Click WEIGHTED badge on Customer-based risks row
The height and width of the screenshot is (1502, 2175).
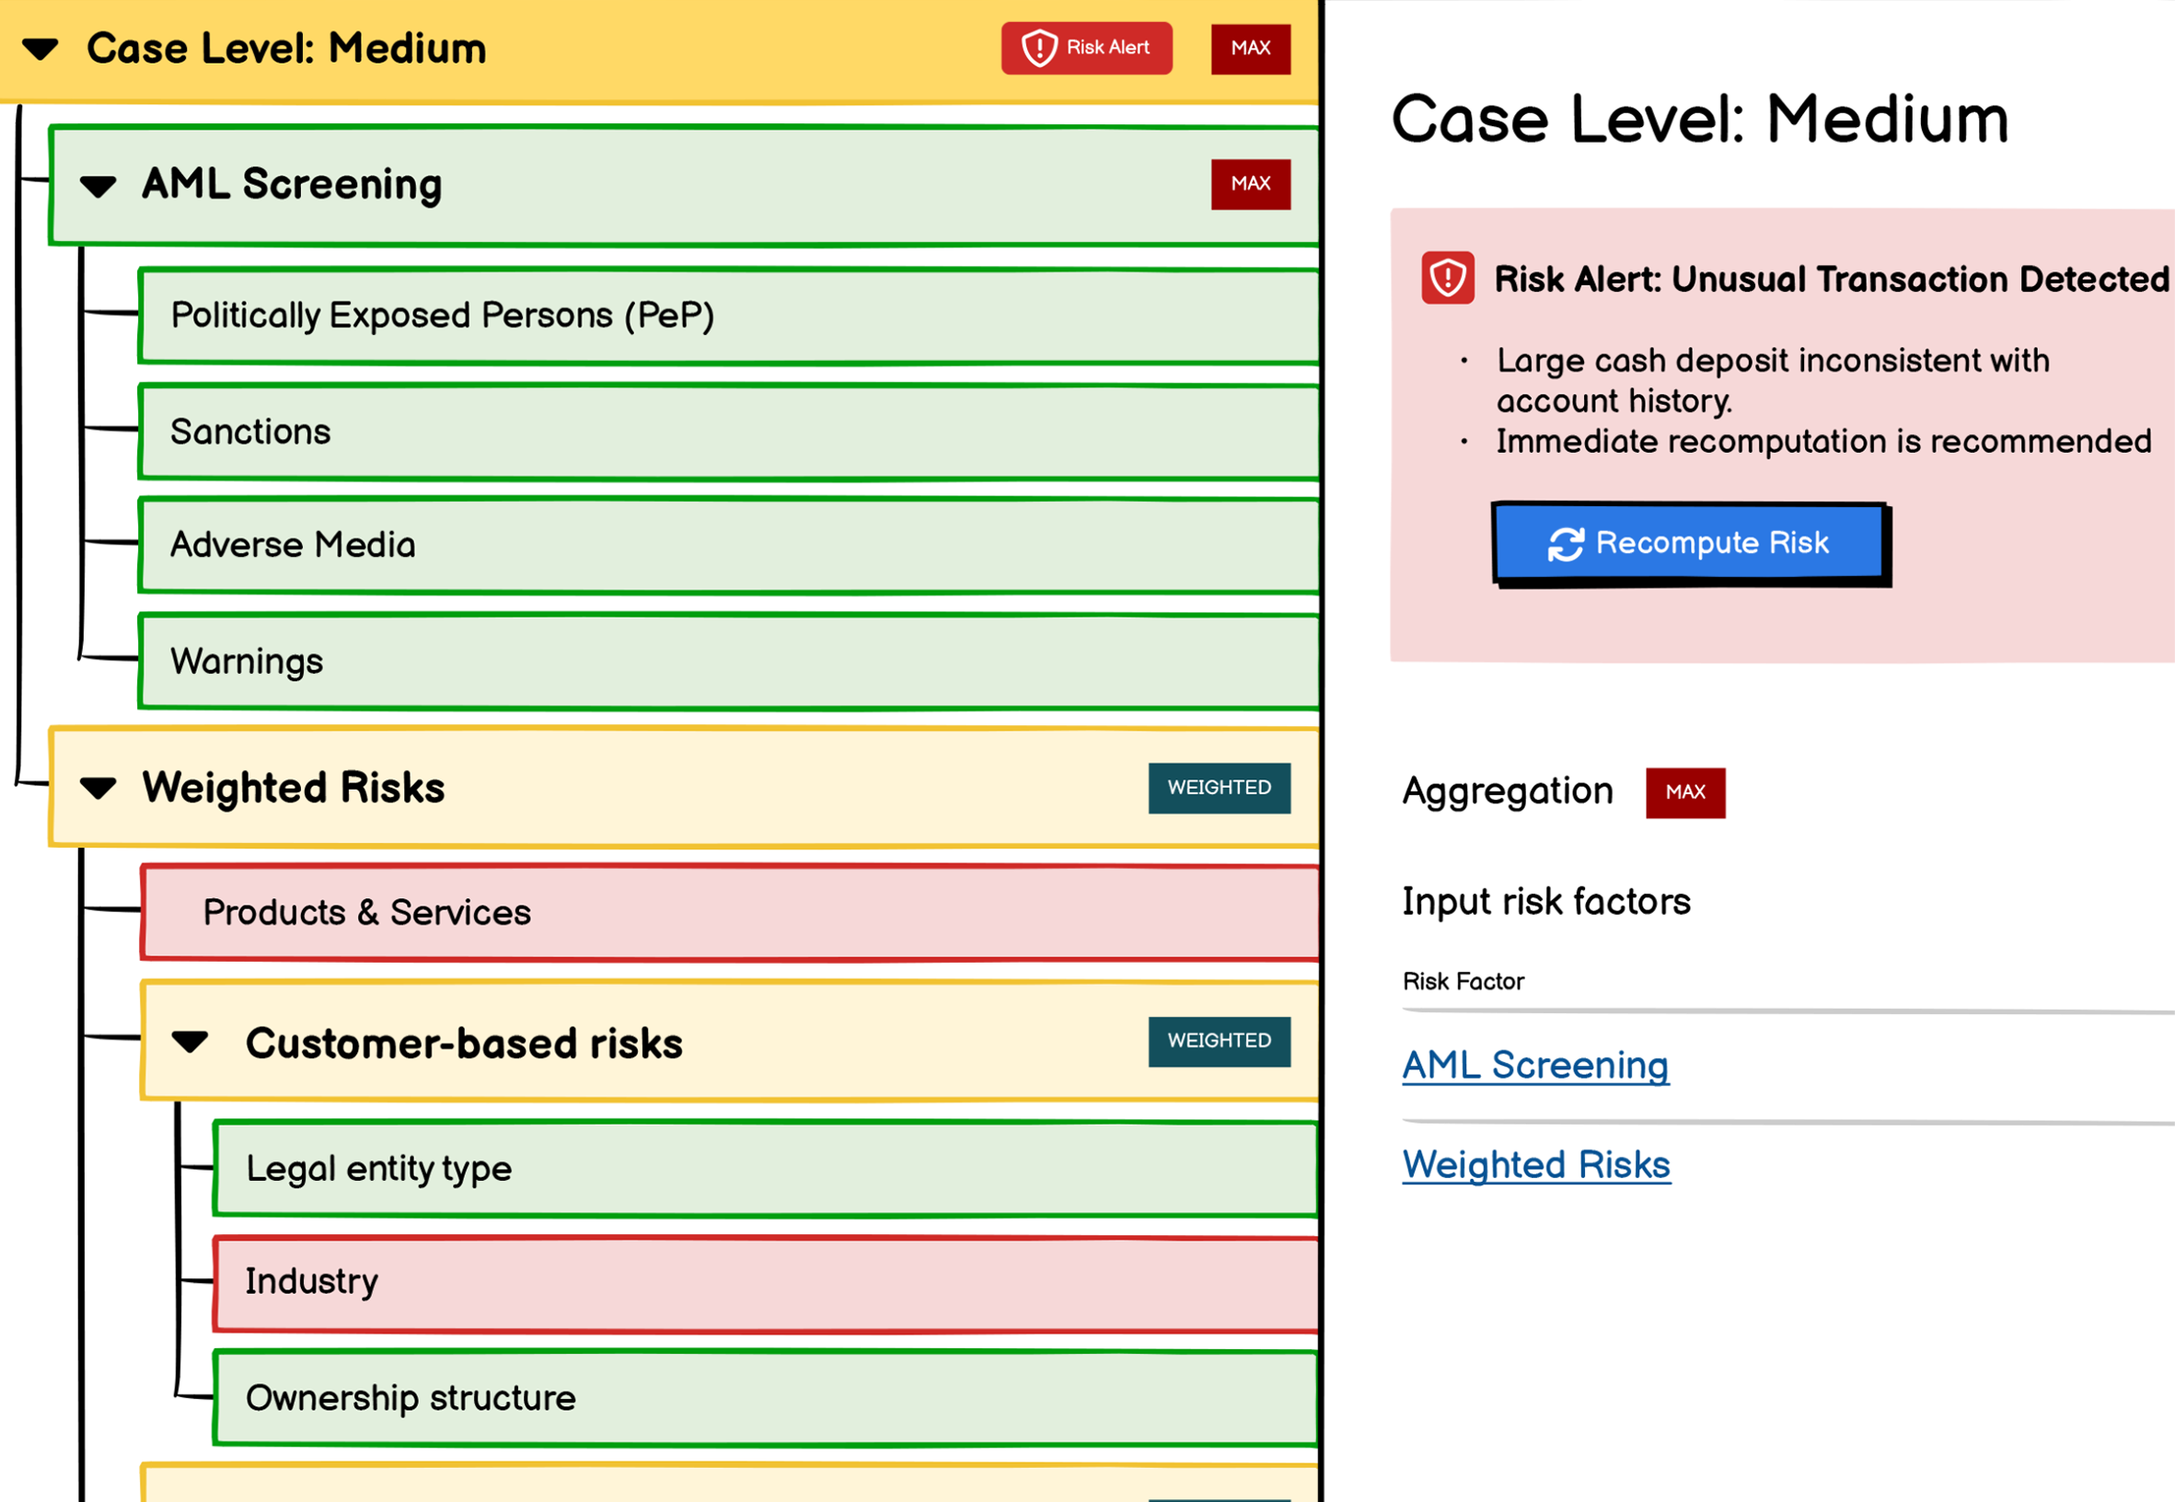(1218, 1041)
